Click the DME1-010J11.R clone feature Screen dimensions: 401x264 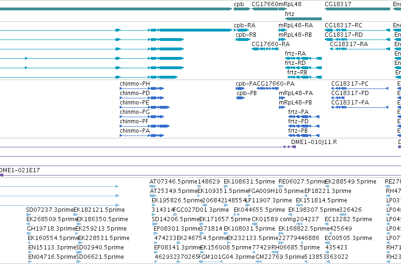click(x=294, y=147)
